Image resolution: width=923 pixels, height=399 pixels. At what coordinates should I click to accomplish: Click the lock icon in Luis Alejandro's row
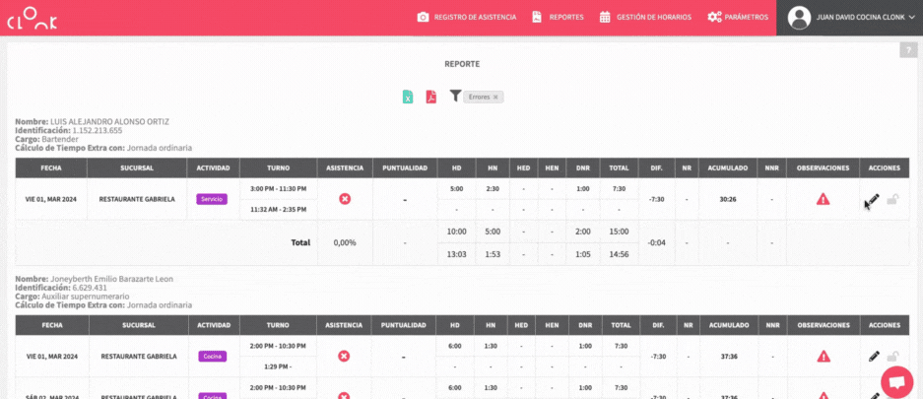coord(892,199)
